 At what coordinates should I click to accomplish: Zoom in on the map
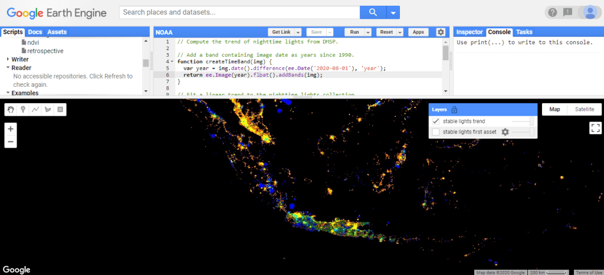pyautogui.click(x=11, y=129)
